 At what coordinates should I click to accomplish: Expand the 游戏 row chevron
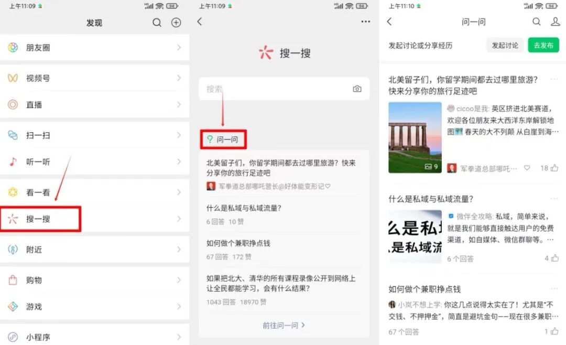[x=179, y=306]
